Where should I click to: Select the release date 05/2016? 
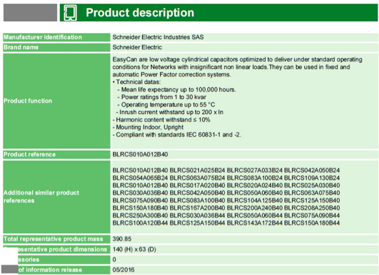point(123,270)
